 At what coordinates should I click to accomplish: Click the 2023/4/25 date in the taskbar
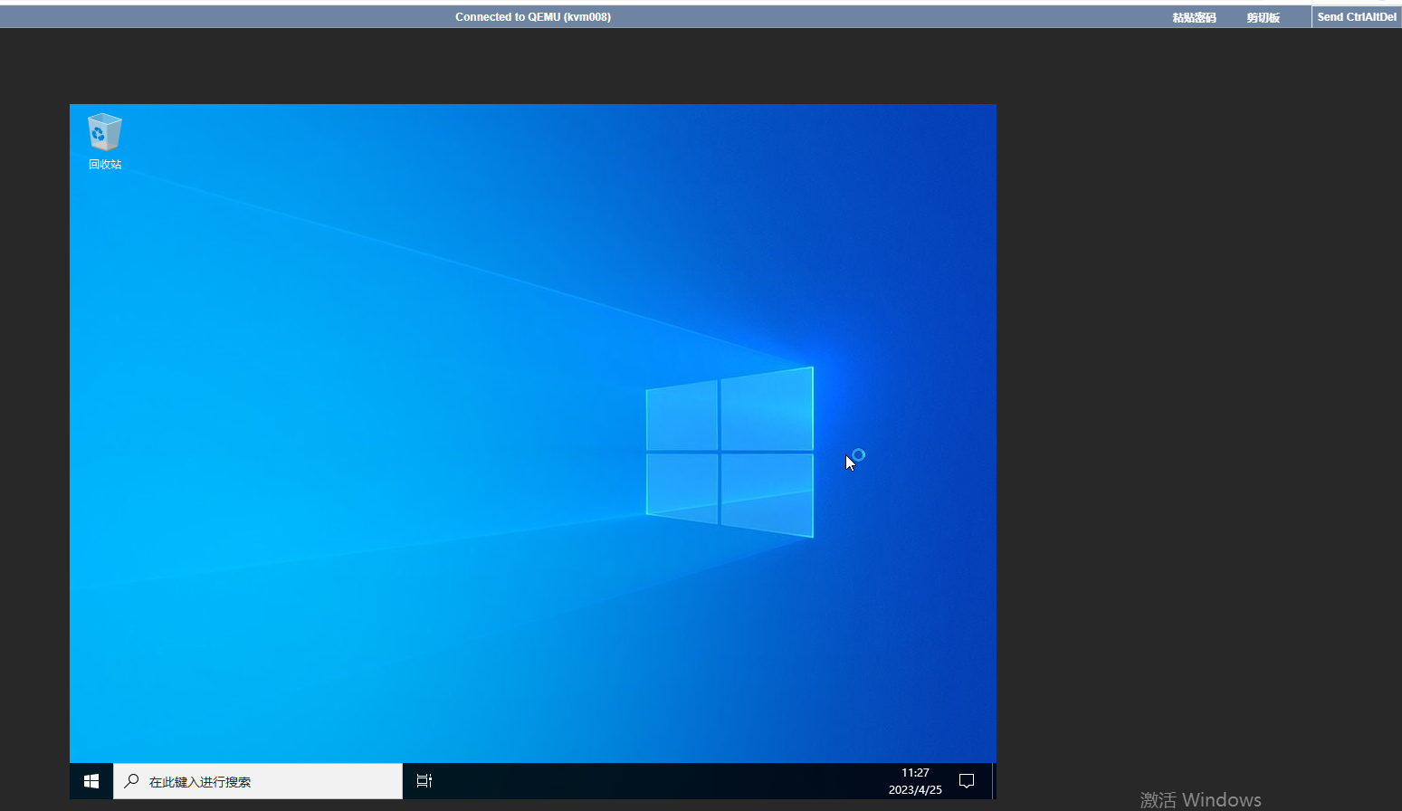point(915,790)
